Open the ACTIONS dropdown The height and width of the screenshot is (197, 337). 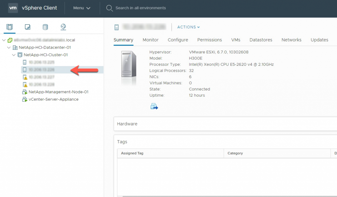(189, 27)
